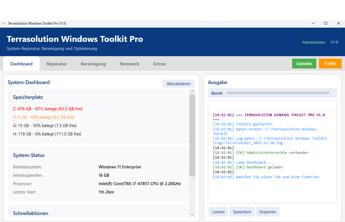This screenshot has width=345, height=222.
Task: Copy output with Kopieren button
Action: (x=267, y=212)
